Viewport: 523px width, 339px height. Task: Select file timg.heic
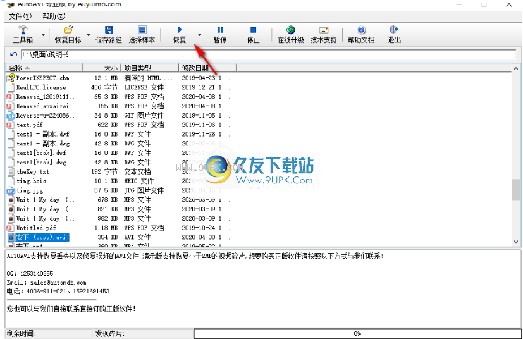click(x=32, y=181)
